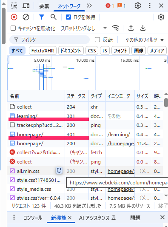Select the canceled collect ping request
The width and height of the screenshot is (168, 227).
[85, 162]
